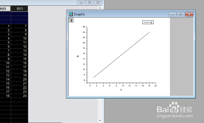Select B cell containing 17
The image size is (204, 123).
(x=19, y=67)
